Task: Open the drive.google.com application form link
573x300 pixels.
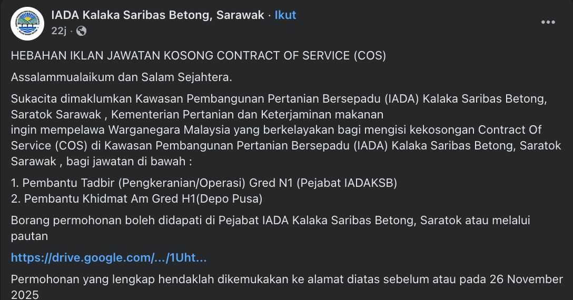Action: (x=108, y=258)
